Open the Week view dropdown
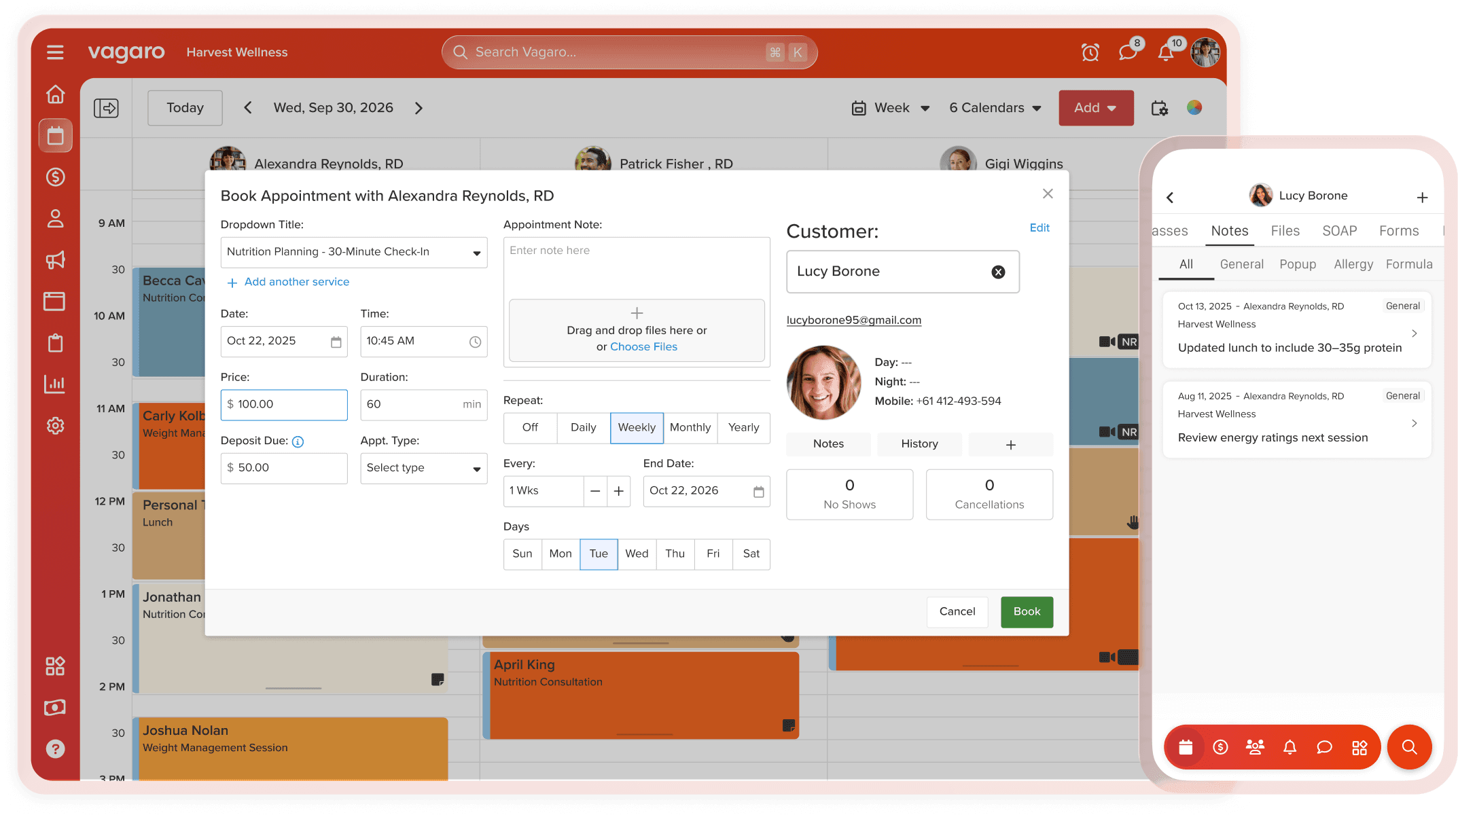The width and height of the screenshot is (1458, 815). click(x=891, y=108)
